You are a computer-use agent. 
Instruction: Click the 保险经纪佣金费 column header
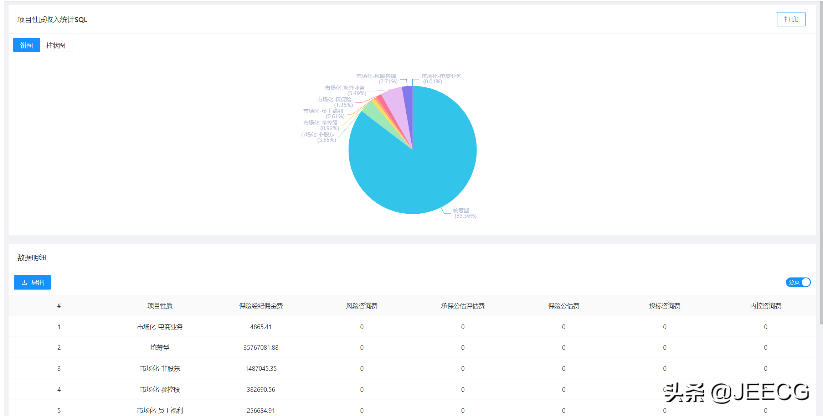click(x=261, y=306)
